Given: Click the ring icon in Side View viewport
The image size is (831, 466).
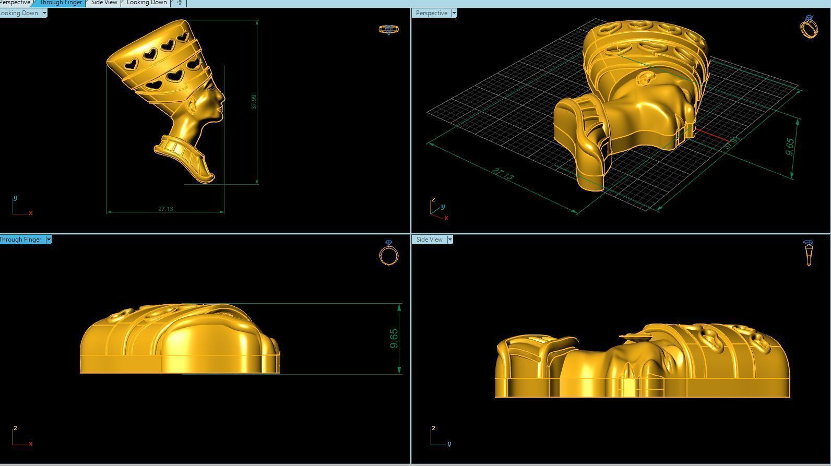Looking at the screenshot, I should coord(809,253).
